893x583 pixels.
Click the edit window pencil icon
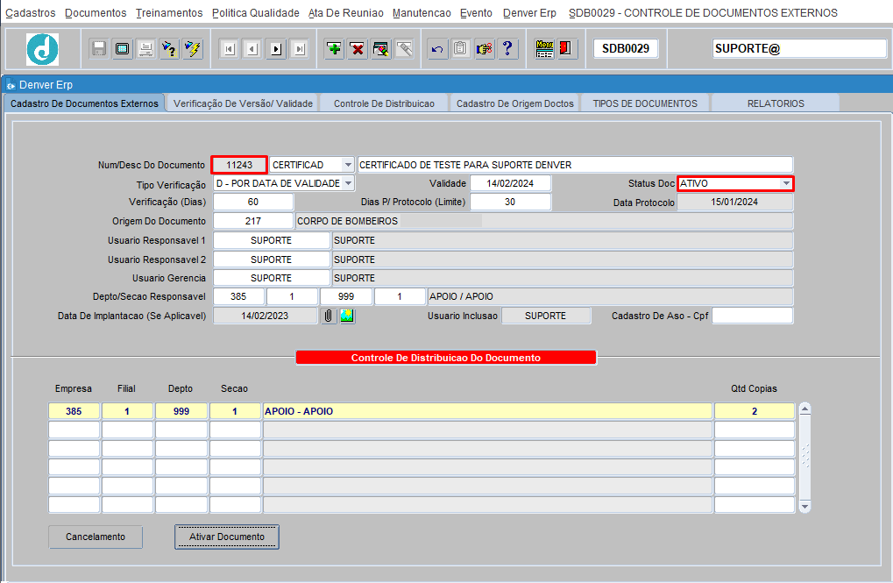coord(381,49)
